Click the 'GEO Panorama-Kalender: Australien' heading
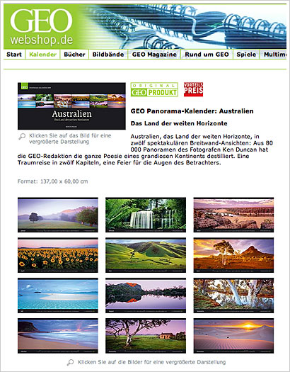290x372 pixels. [192, 111]
